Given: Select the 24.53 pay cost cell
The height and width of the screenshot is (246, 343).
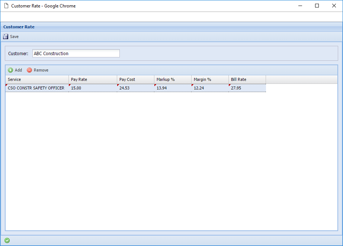Looking at the screenshot, I should 135,88.
